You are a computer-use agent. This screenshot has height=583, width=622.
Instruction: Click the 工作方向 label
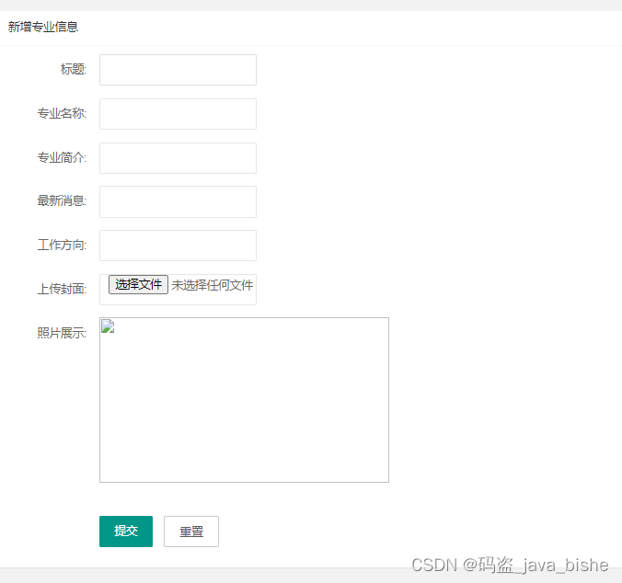pos(62,245)
